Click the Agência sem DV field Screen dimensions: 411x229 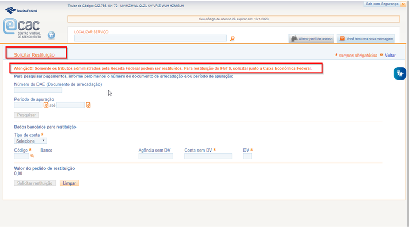coord(156,156)
